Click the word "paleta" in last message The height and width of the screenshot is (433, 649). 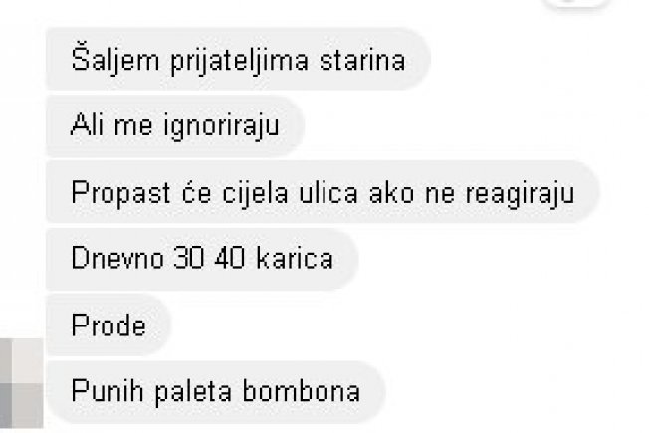click(x=192, y=392)
